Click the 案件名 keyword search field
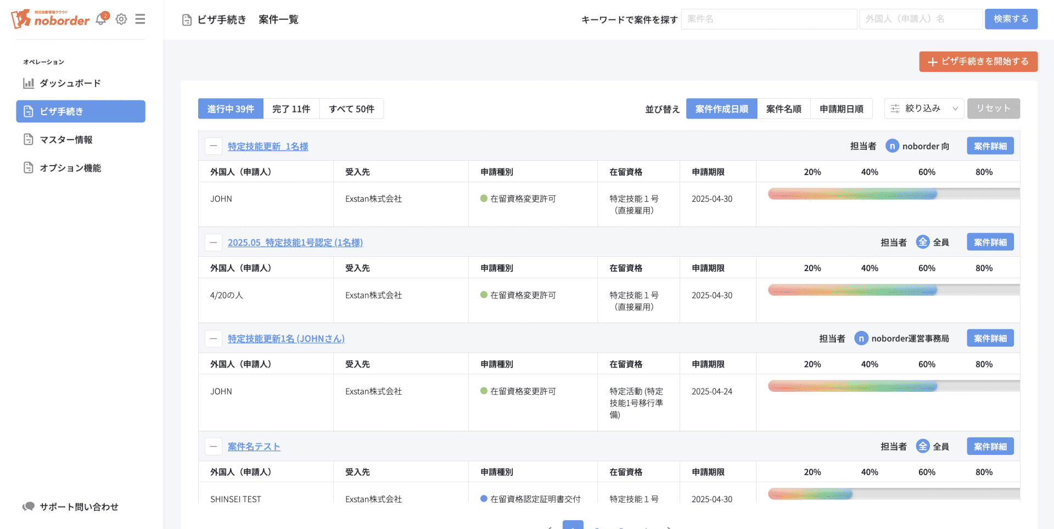 (769, 19)
